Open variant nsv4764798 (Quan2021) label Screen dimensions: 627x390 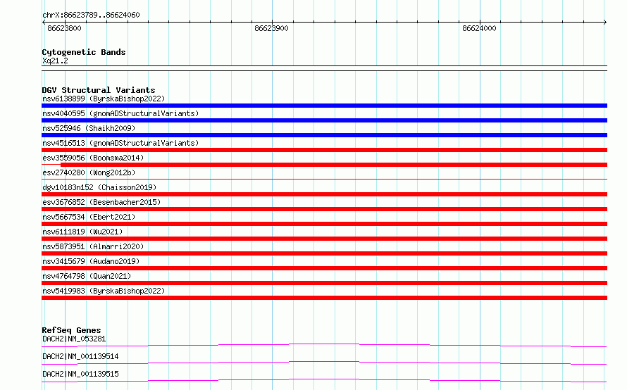tap(87, 276)
